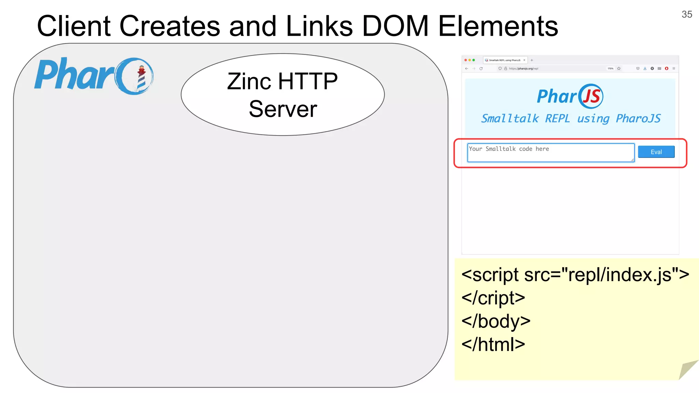Click the 170% zoom level indicator
The image size is (699, 393).
click(x=610, y=69)
